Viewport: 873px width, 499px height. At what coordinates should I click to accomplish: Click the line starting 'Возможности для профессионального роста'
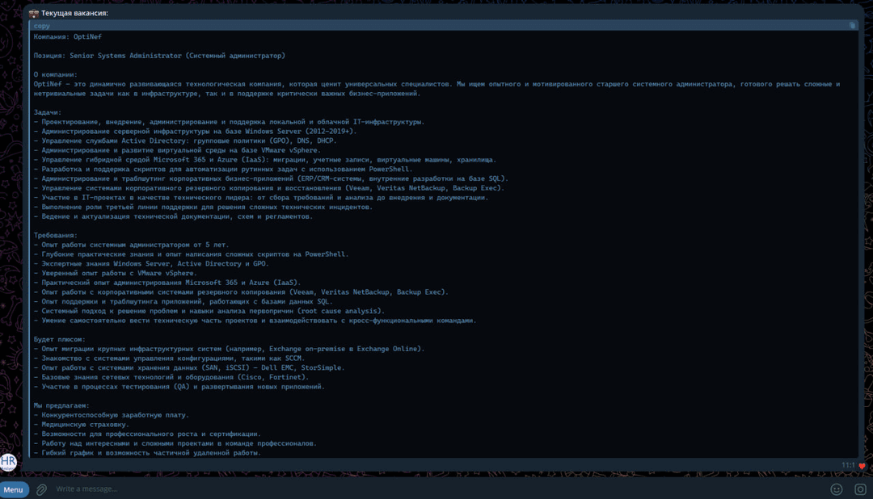[x=147, y=434]
